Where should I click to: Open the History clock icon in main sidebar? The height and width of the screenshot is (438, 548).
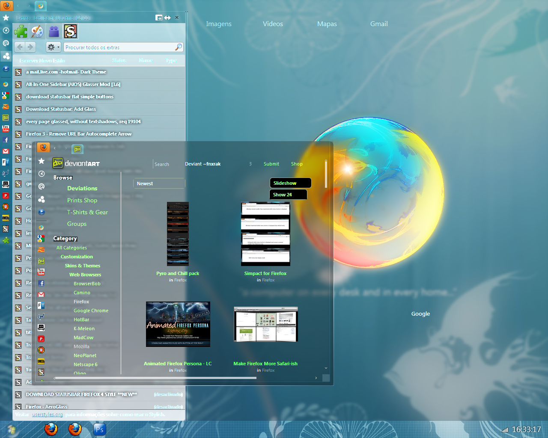tap(6, 30)
